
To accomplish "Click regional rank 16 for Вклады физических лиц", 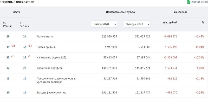I will click(25, 93).
